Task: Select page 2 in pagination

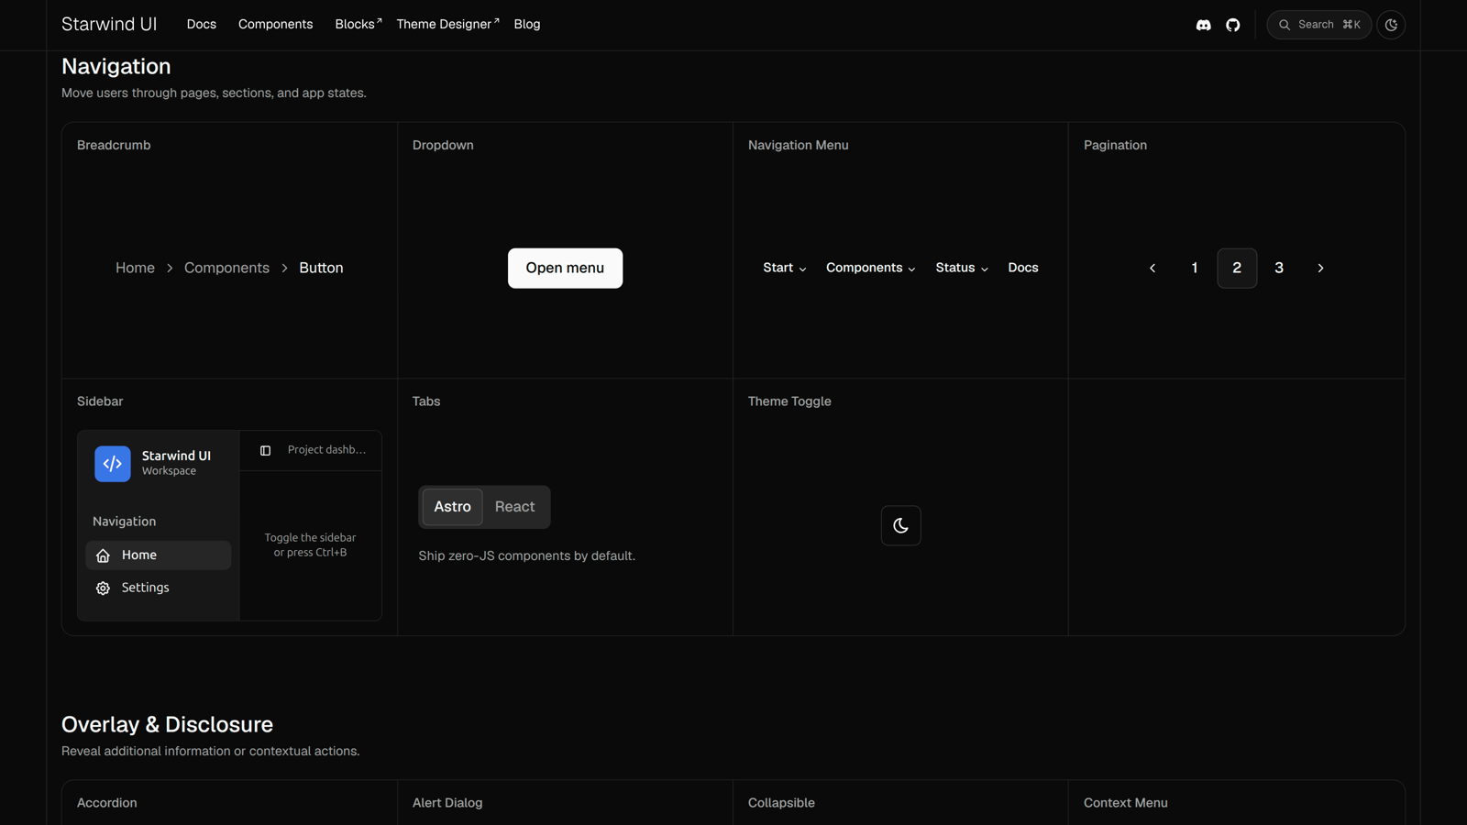Action: [x=1237, y=268]
